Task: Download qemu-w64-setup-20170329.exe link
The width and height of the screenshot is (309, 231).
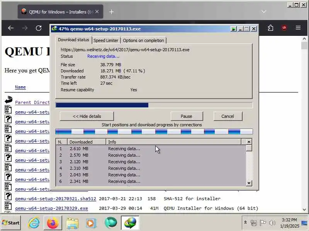Action: [x=51, y=208]
